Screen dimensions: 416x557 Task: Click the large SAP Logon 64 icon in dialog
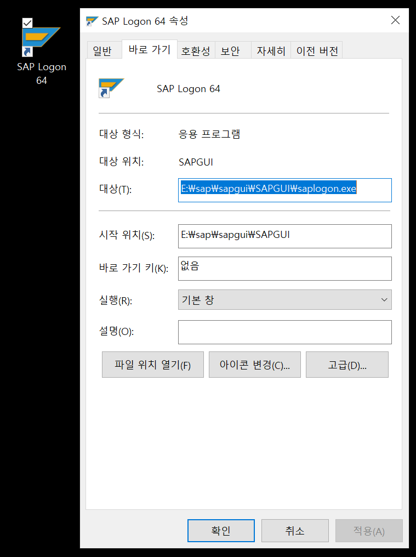[111, 88]
